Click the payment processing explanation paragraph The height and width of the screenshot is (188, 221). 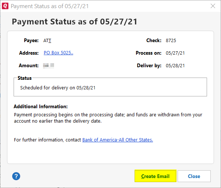(x=108, y=118)
